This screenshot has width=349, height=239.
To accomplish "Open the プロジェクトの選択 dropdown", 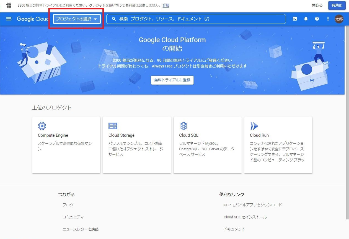I will (x=77, y=19).
